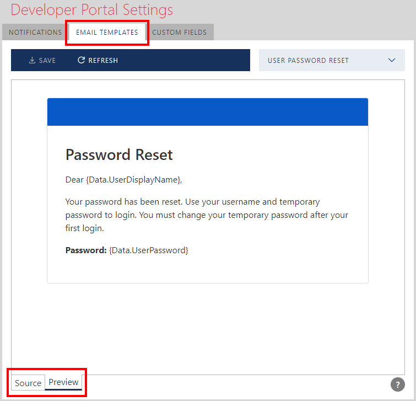Click the Save download arrow icon
Viewport: 416px width, 401px height.
32,60
